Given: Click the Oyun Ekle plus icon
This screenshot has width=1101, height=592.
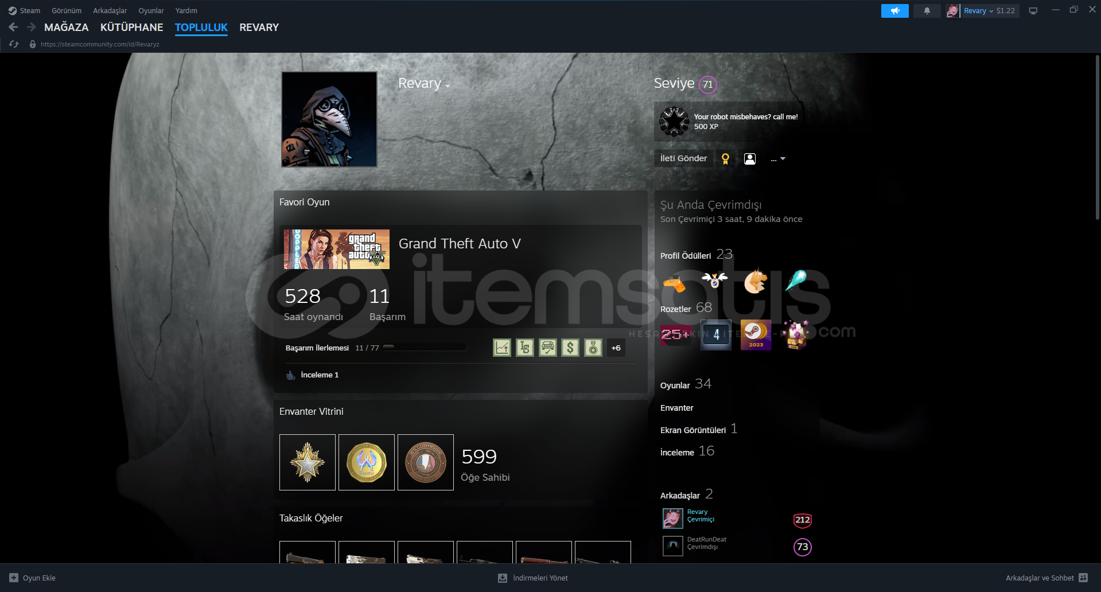Looking at the screenshot, I should [x=14, y=578].
